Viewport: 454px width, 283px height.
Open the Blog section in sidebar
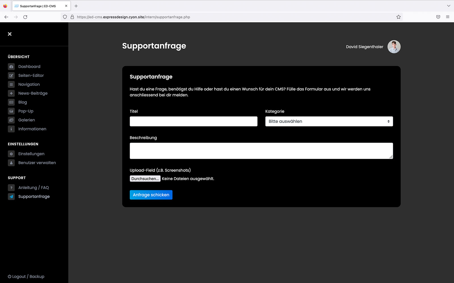(23, 102)
